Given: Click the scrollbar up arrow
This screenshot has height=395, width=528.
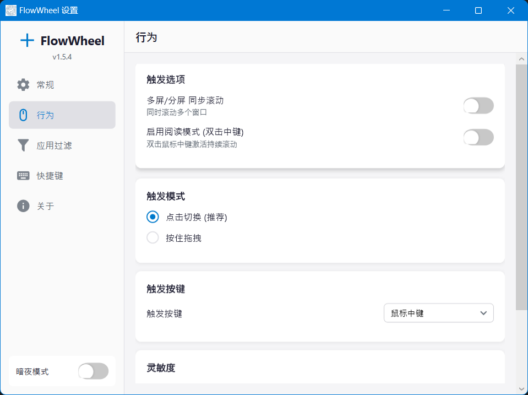Looking at the screenshot, I should click(x=521, y=58).
